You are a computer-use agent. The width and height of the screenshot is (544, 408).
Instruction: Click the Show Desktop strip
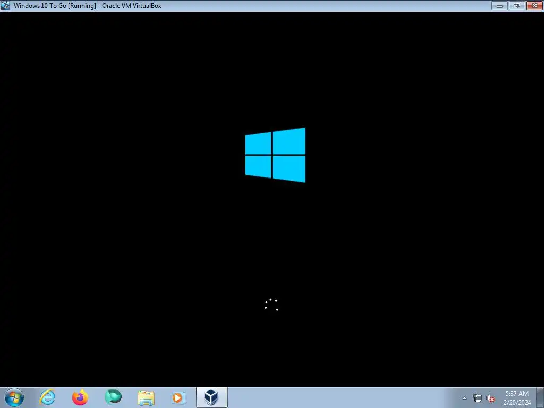click(540, 397)
